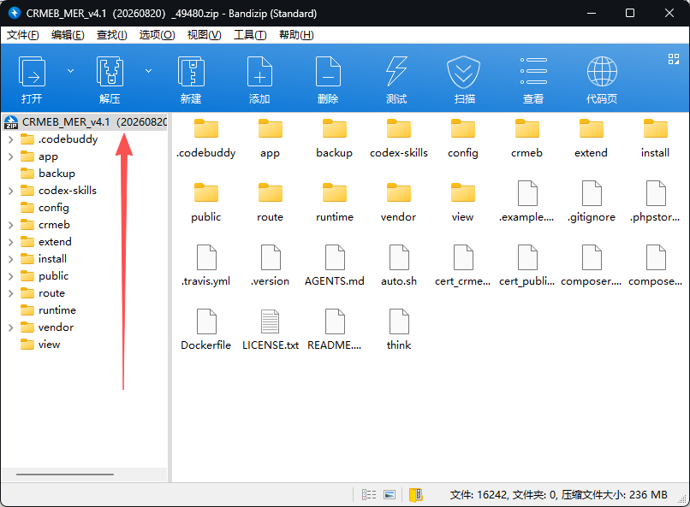Select the Dockerfile file
Image resolution: width=690 pixels, height=507 pixels.
[206, 331]
